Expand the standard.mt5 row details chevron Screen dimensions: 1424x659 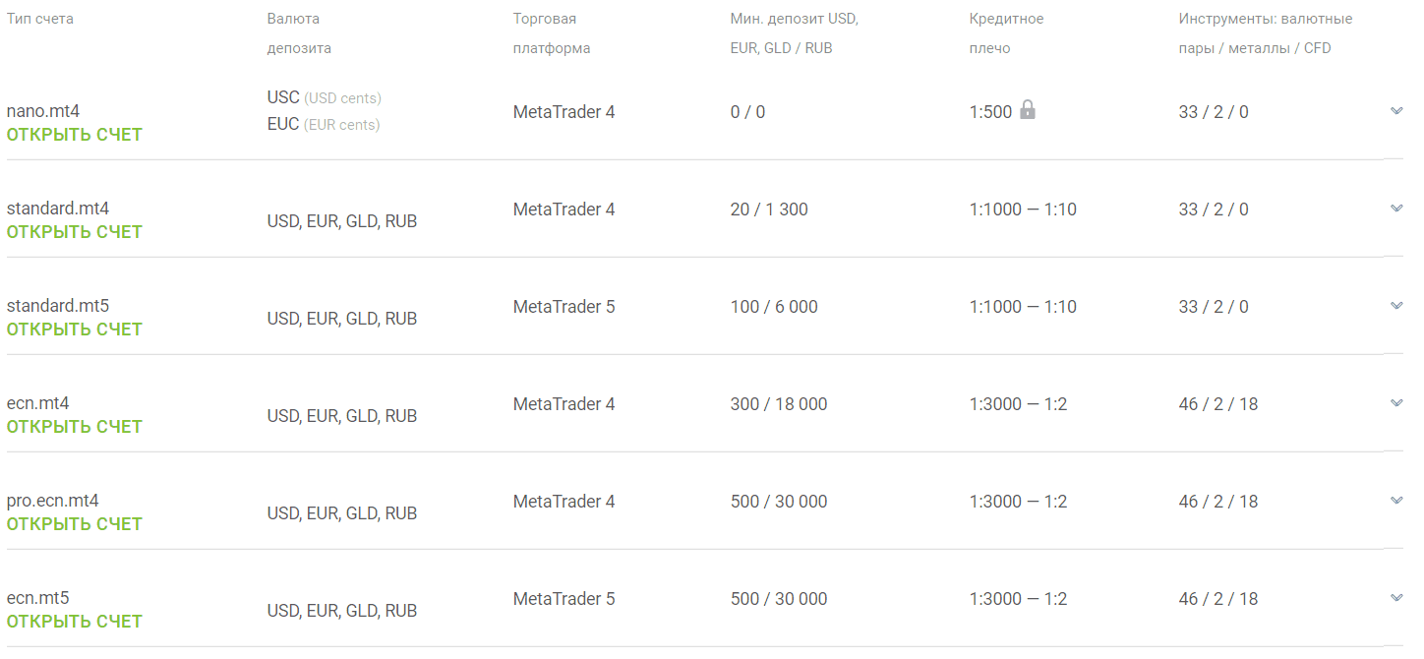tap(1396, 306)
